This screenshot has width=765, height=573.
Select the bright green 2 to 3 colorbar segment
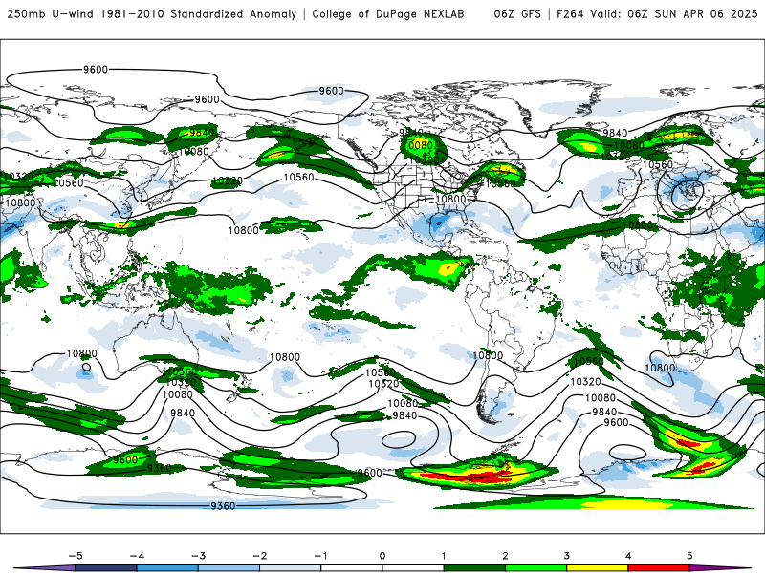[536, 568]
